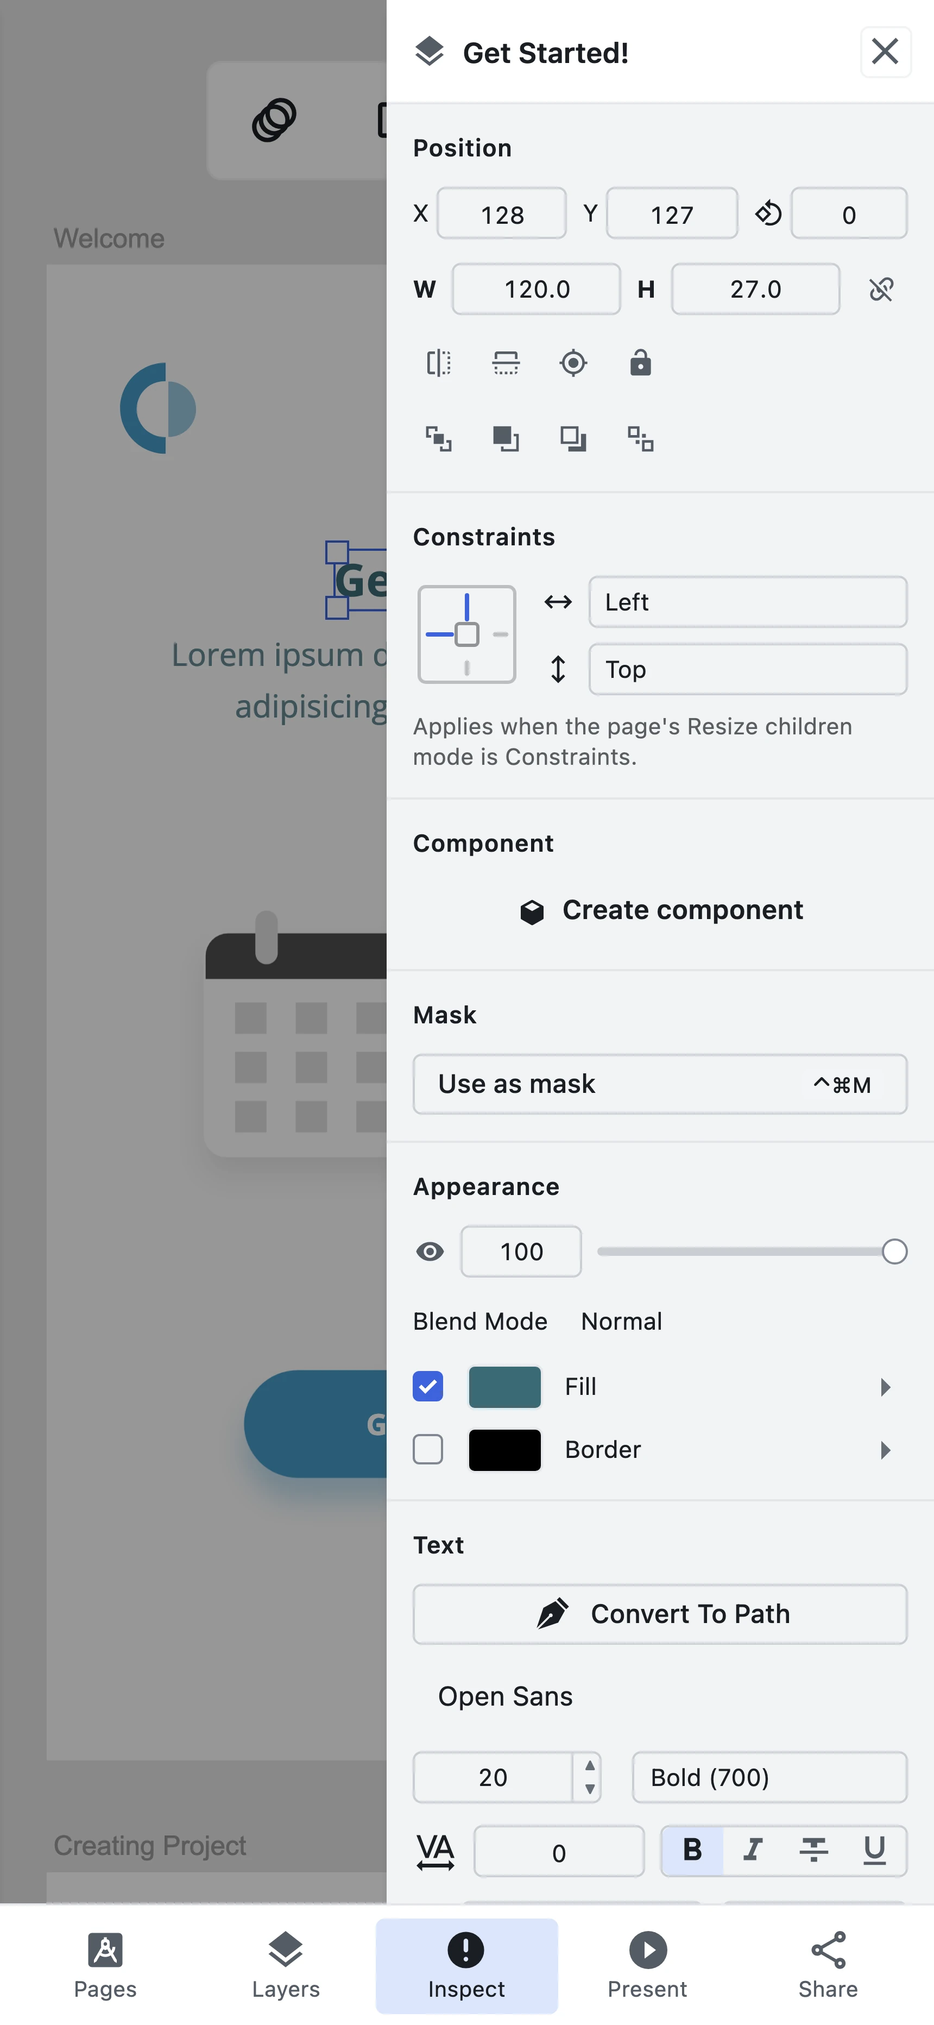The width and height of the screenshot is (934, 2025).
Task: Expand the Fill options arrow
Action: coord(885,1387)
